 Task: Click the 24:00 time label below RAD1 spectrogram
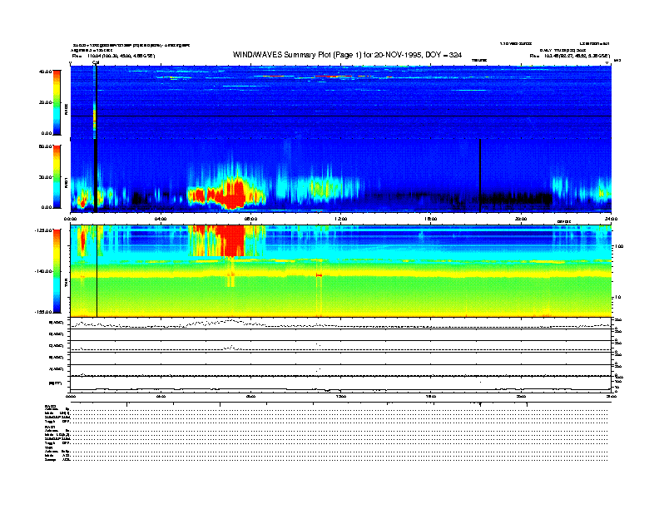click(x=611, y=219)
